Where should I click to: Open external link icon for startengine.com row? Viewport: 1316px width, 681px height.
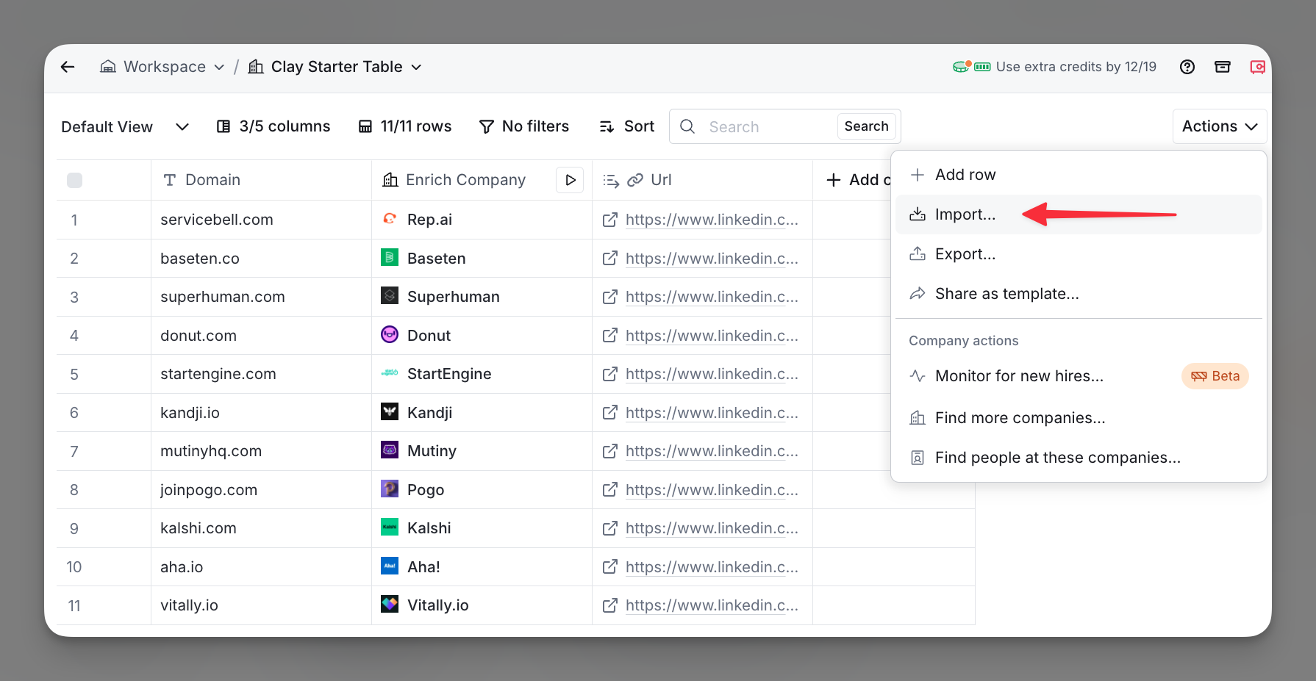tap(609, 374)
